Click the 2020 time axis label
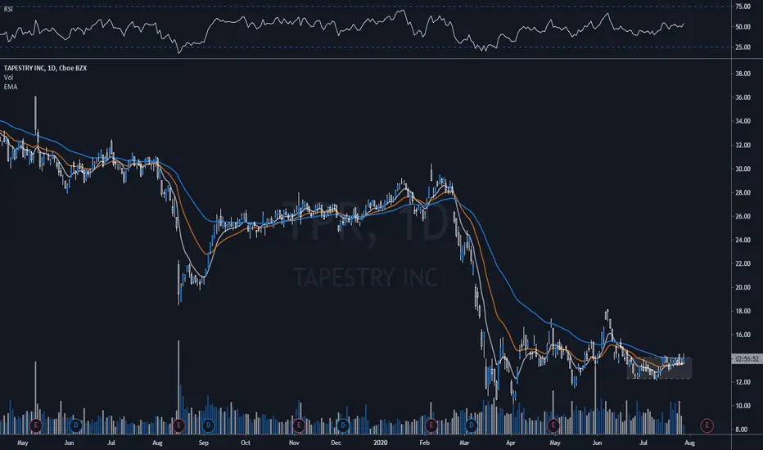The height and width of the screenshot is (450, 763). click(x=381, y=443)
